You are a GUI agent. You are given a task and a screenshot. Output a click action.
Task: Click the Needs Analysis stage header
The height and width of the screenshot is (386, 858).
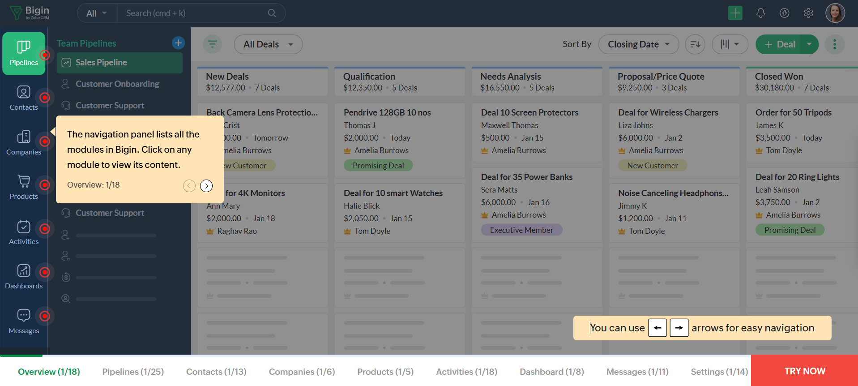coord(537,81)
